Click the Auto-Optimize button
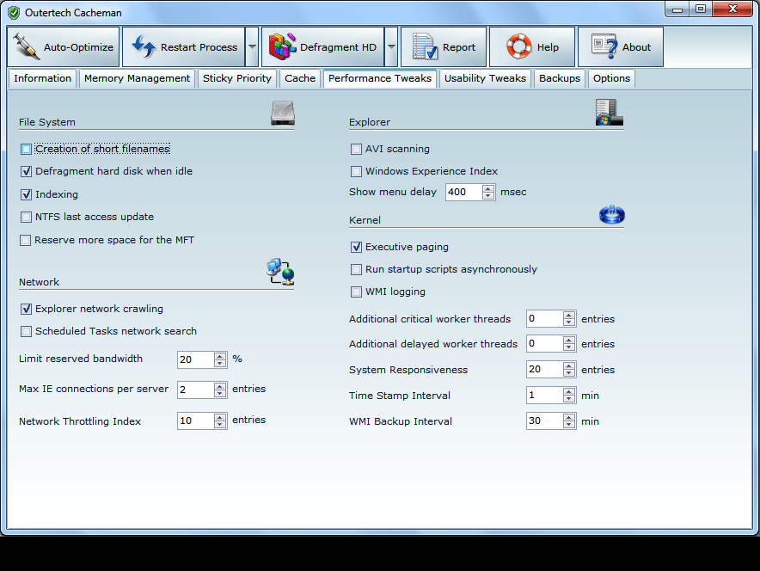This screenshot has height=571, width=760. (64, 47)
